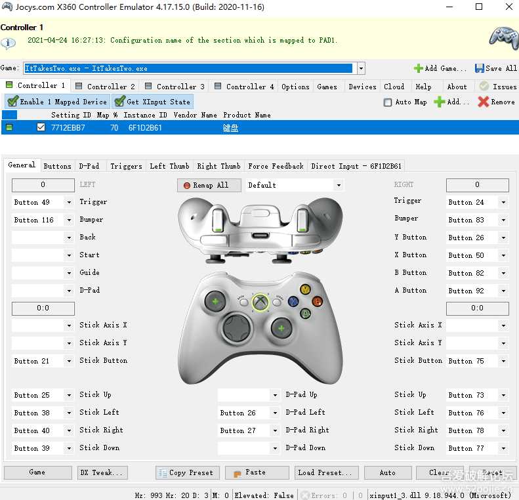Click the Copy Preset icon button
Viewport: 519px width, 500px height.
click(162, 472)
